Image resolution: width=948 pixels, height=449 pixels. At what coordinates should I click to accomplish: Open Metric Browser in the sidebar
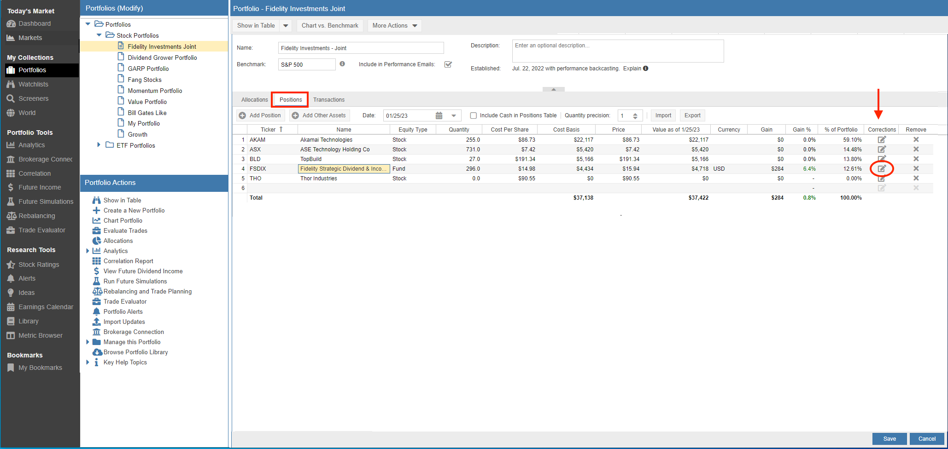(40, 335)
